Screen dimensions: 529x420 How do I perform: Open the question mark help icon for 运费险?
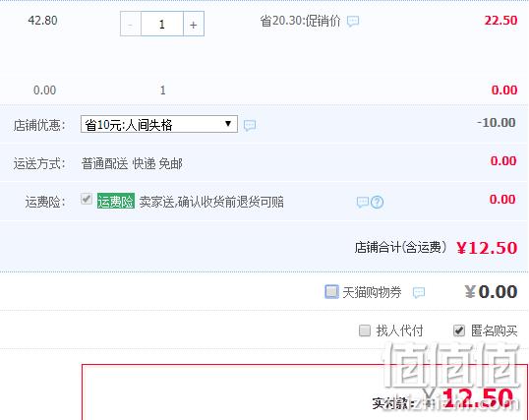click(x=377, y=202)
